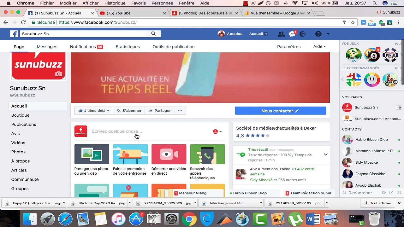Click the Nous contacter button

tap(280, 111)
